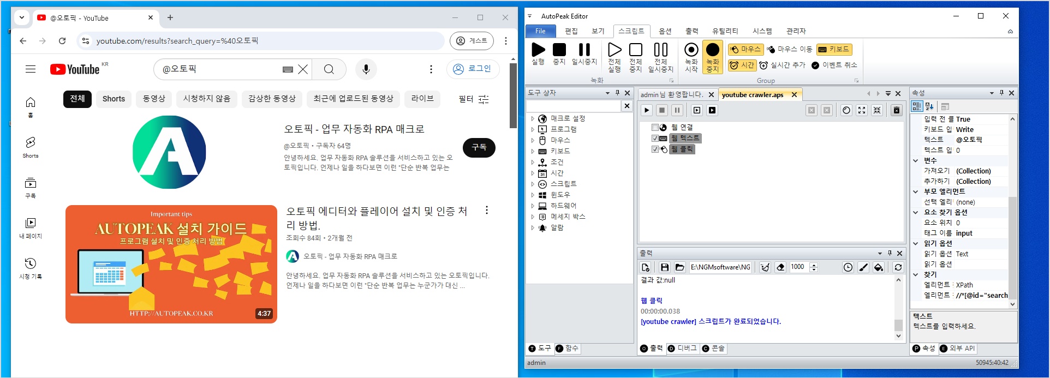Start recording with 녹화 시작
The width and height of the screenshot is (1050, 378).
click(x=691, y=57)
